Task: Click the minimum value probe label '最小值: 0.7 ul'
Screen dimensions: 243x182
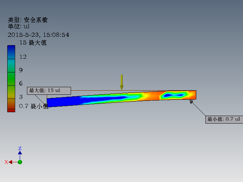Action: [224, 119]
